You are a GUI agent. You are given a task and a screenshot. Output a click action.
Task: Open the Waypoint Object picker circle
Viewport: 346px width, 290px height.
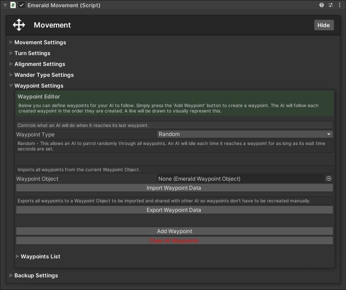329,178
